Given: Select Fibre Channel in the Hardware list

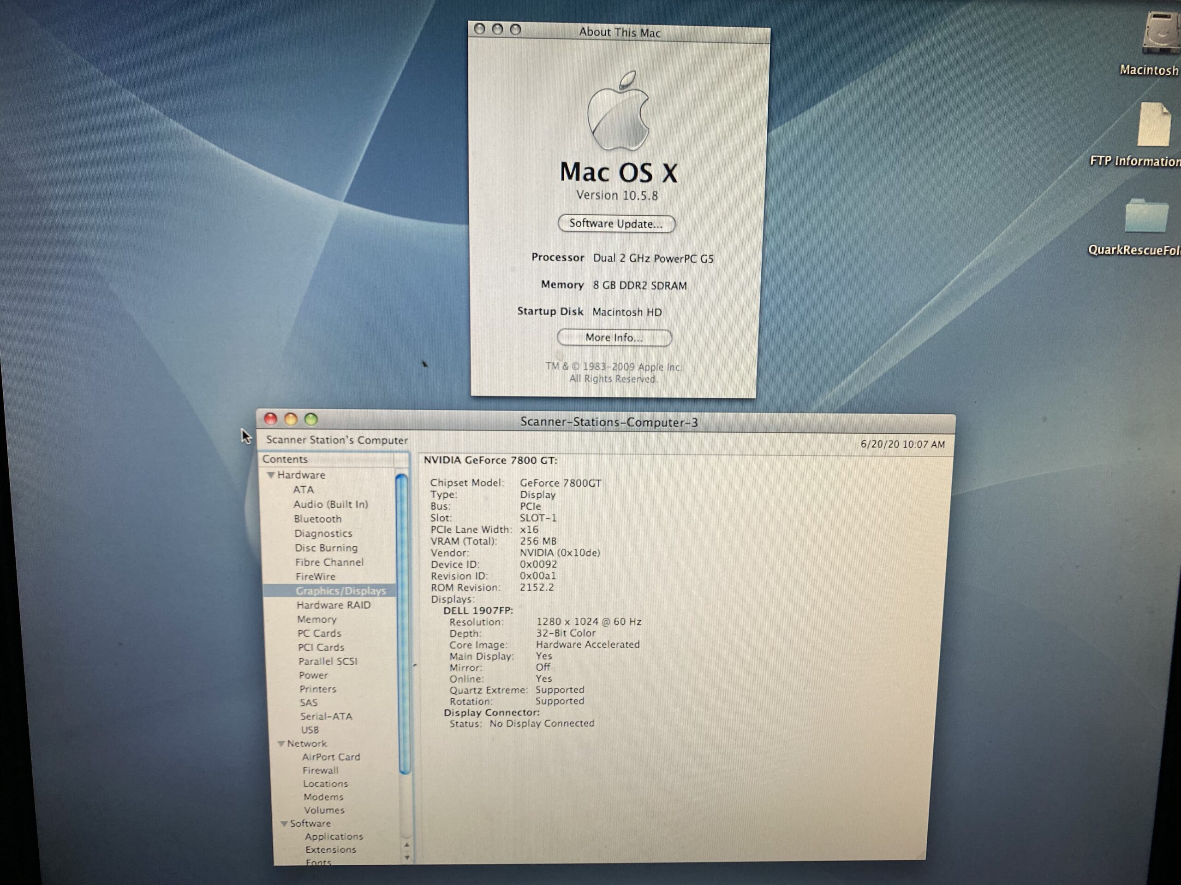Looking at the screenshot, I should [329, 562].
